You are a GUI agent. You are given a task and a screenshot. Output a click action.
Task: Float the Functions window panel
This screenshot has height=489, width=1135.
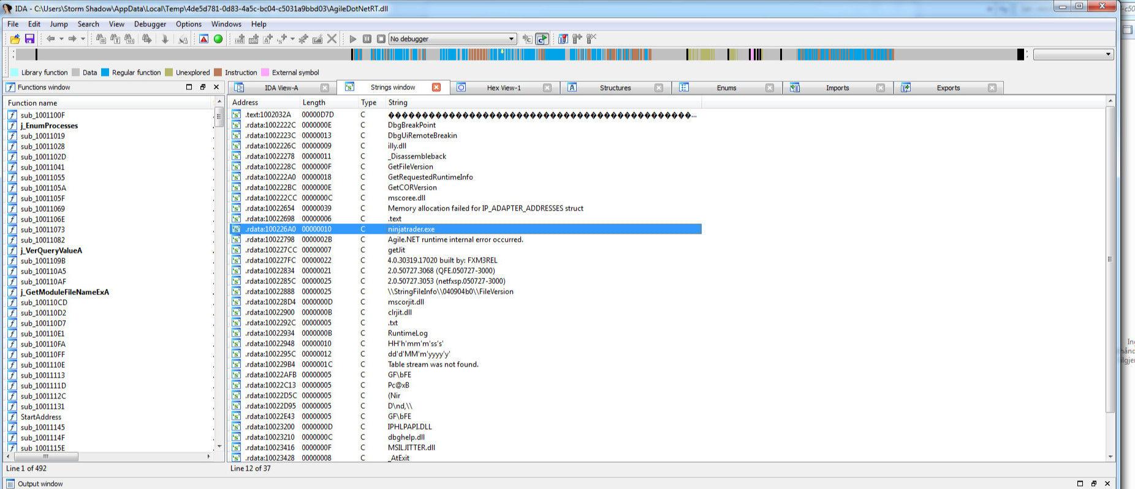203,87
